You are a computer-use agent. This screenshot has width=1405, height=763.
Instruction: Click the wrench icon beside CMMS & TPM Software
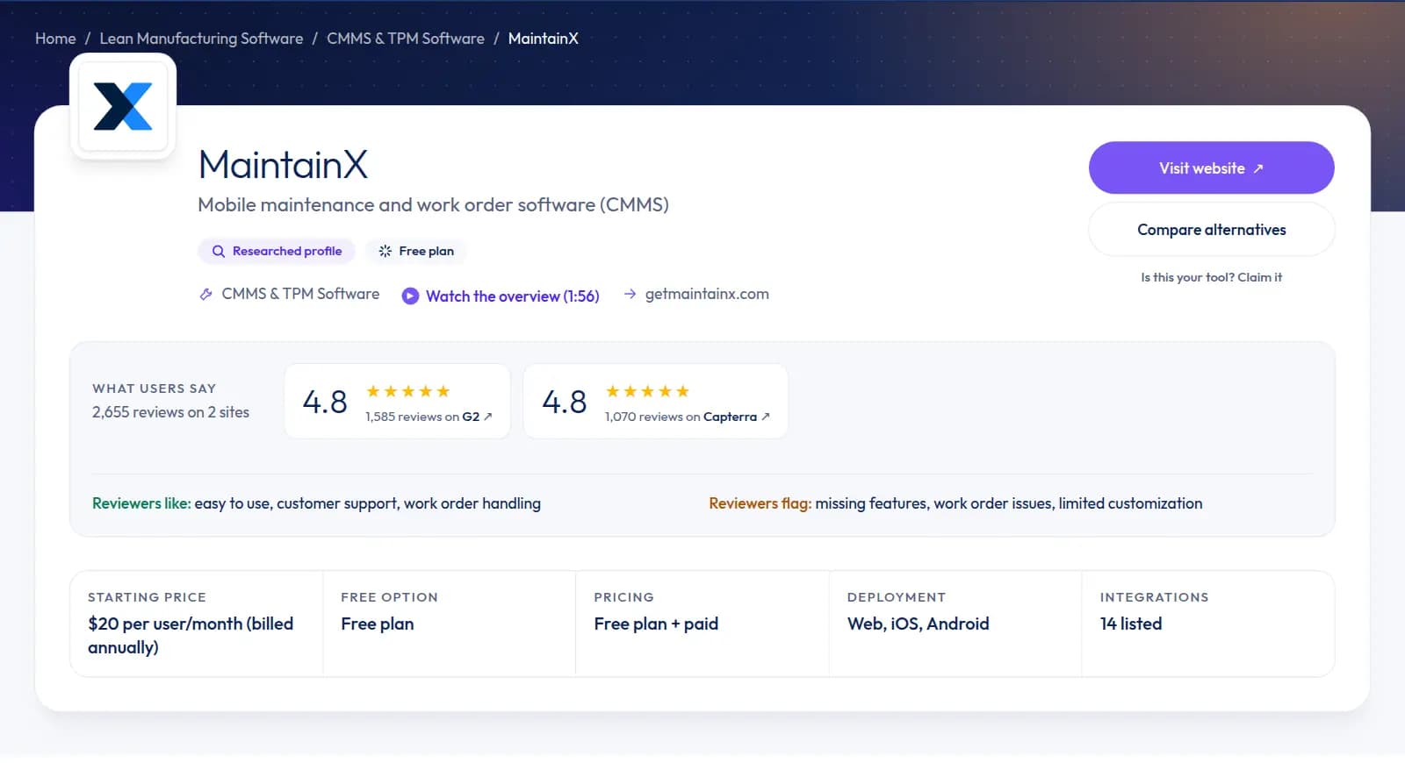coord(206,294)
